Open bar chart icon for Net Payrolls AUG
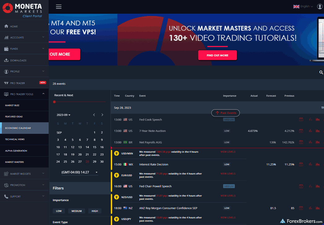324x225 pixels. click(310, 142)
